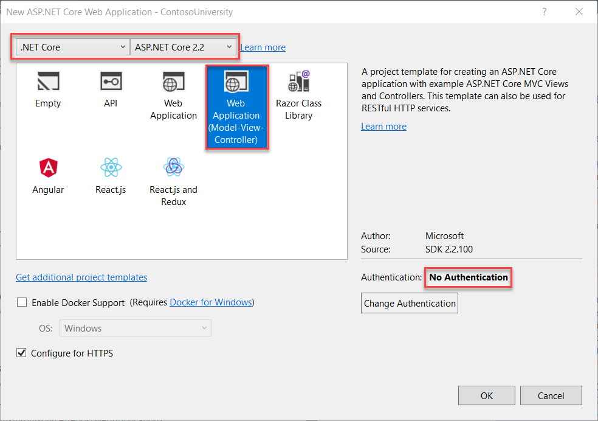
Task: Follow the Docker for Windows link
Action: point(211,302)
